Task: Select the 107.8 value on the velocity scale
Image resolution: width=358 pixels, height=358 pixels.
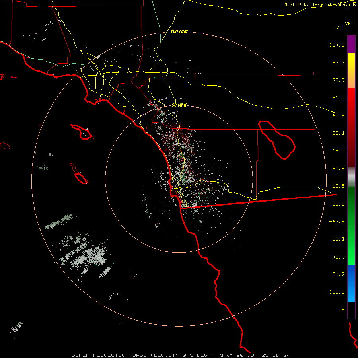Action: click(337, 45)
